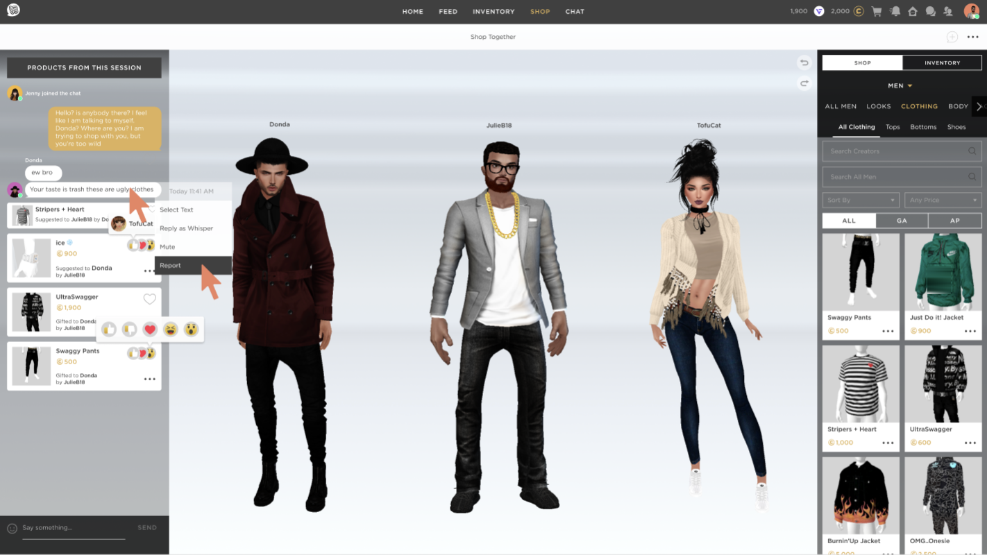The height and width of the screenshot is (555, 987).
Task: Open the emoji picker in the chat box
Action: coord(12,528)
